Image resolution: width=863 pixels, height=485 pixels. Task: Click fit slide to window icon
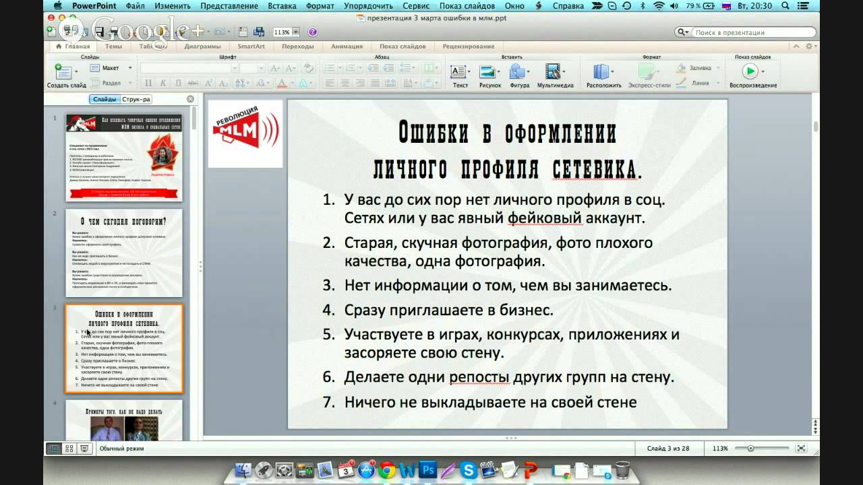pyautogui.click(x=801, y=448)
